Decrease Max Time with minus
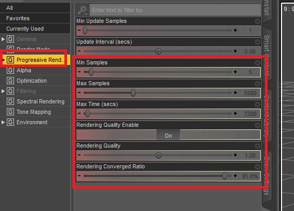The width and height of the screenshot is (294, 211). pos(79,113)
